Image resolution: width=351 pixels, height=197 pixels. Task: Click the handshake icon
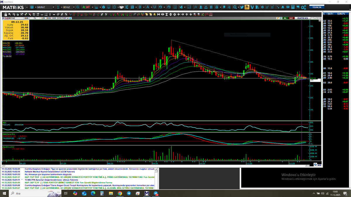[121, 7]
